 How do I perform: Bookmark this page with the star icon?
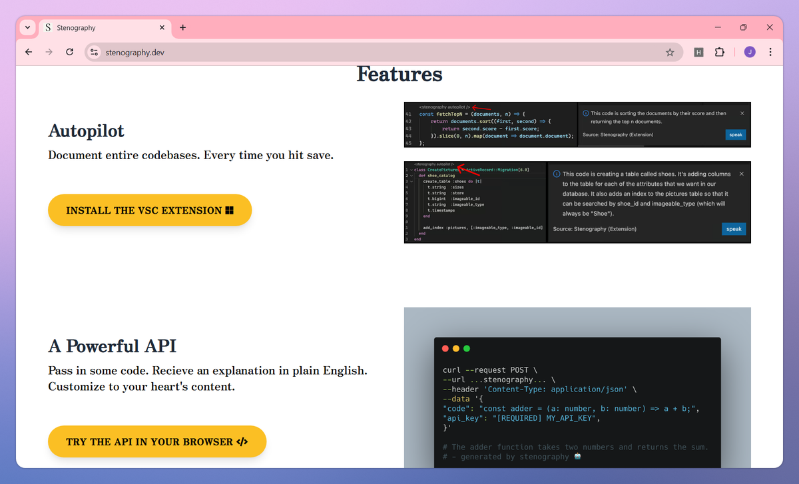(670, 52)
